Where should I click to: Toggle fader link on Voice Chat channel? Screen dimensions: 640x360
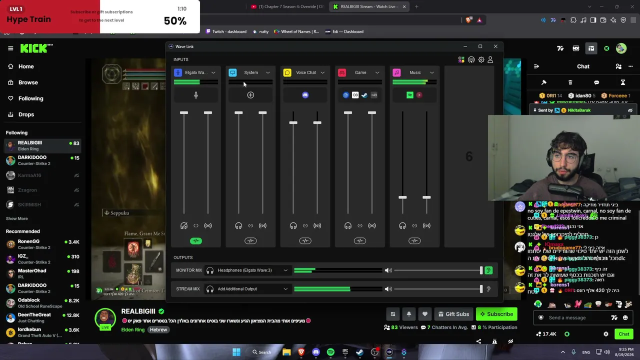point(305,226)
